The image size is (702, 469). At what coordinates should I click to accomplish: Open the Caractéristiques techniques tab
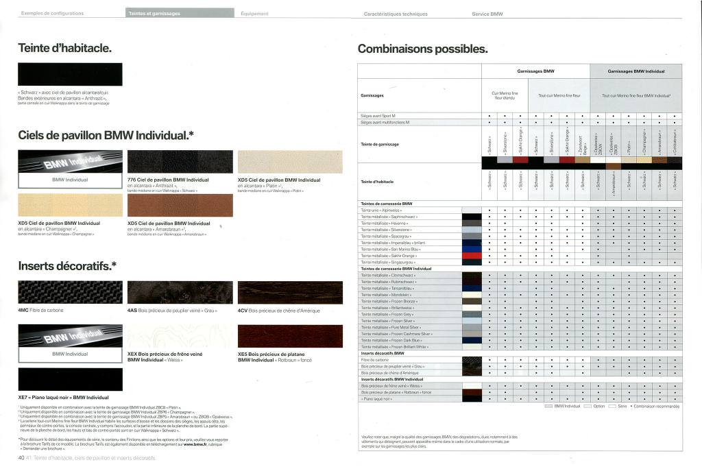[396, 14]
